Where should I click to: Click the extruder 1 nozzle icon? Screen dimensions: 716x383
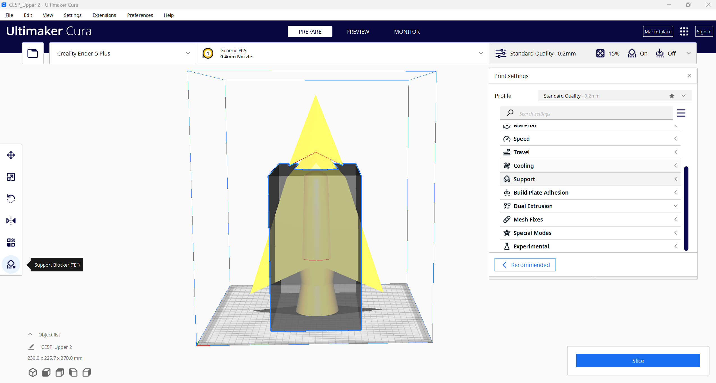point(208,53)
